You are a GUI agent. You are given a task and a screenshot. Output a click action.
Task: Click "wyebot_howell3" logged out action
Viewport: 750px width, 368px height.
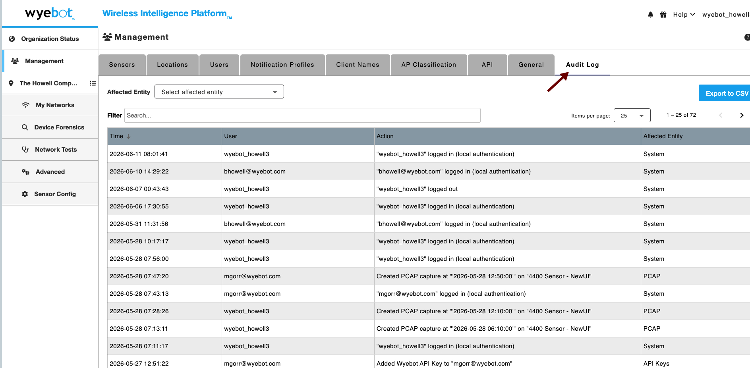click(417, 189)
